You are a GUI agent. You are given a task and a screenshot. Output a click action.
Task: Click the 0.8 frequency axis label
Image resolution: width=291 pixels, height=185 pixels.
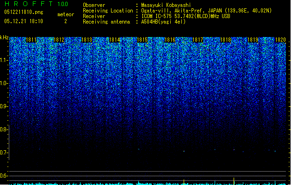pyautogui.click(x=4, y=129)
